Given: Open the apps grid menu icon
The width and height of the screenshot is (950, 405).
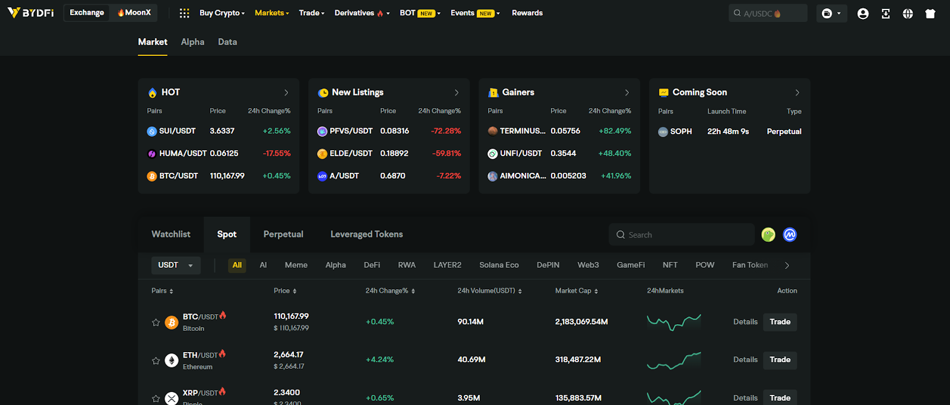Looking at the screenshot, I should tap(185, 13).
